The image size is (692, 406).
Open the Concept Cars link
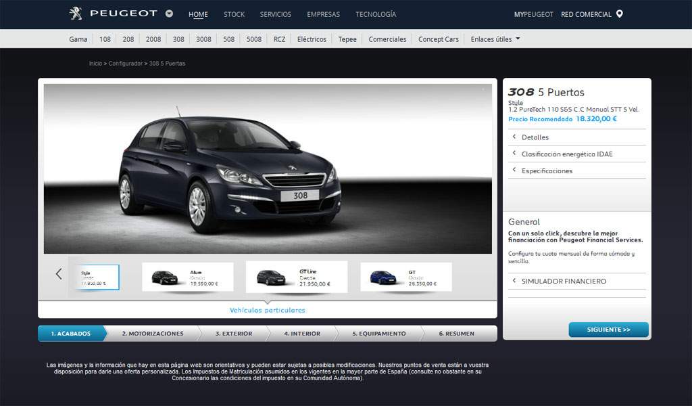click(438, 39)
